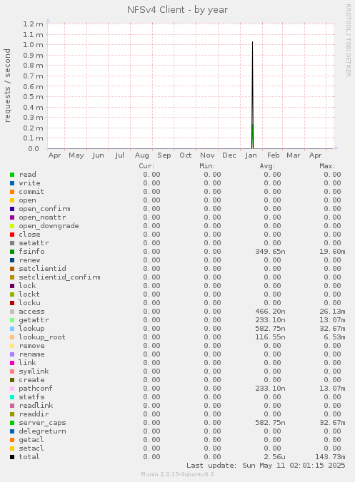The height and width of the screenshot is (482, 355).
Task: Click server_caps max value 32.67m
Action: pyautogui.click(x=332, y=423)
